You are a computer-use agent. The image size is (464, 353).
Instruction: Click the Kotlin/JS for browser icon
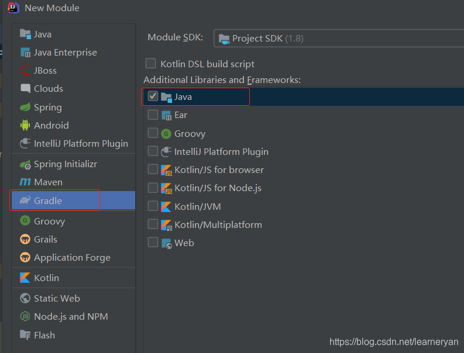(166, 170)
